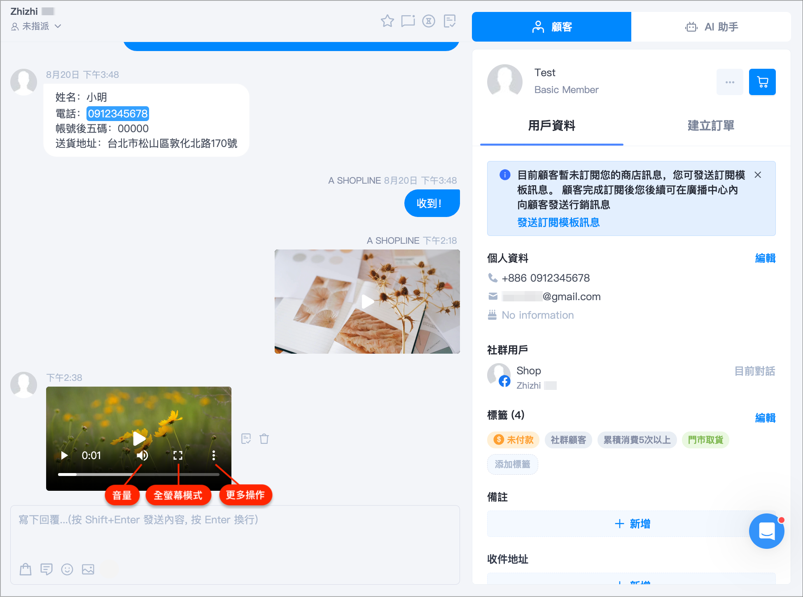This screenshot has width=803, height=597.
Task: Open the quick reply message icon
Action: pyautogui.click(x=46, y=569)
